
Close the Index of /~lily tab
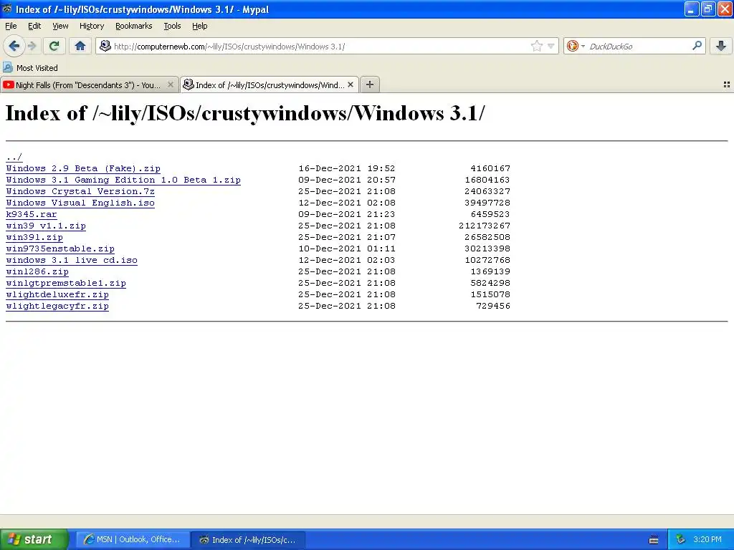[x=350, y=85]
